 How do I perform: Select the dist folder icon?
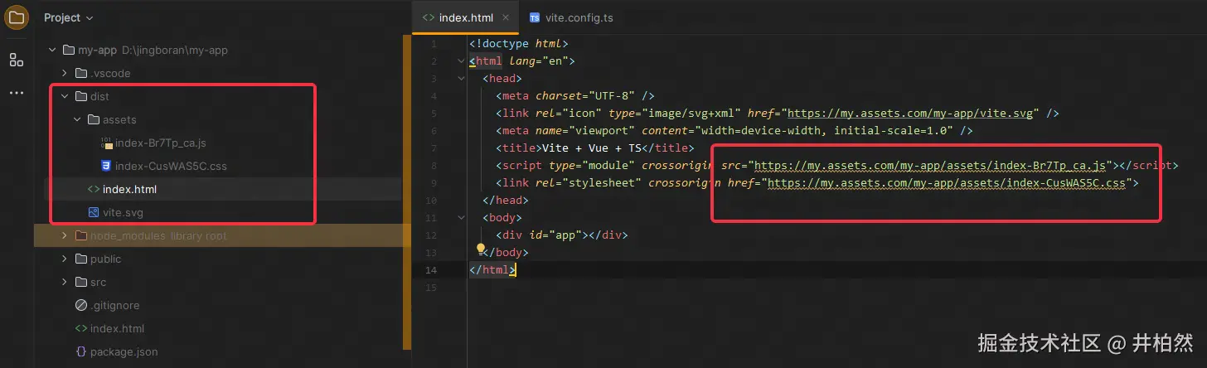pos(80,96)
